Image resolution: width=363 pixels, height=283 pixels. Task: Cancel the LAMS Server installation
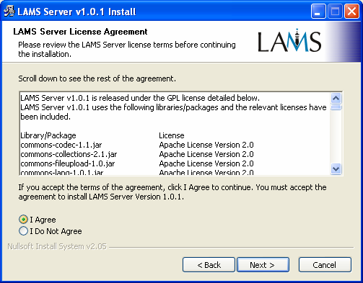click(x=325, y=265)
